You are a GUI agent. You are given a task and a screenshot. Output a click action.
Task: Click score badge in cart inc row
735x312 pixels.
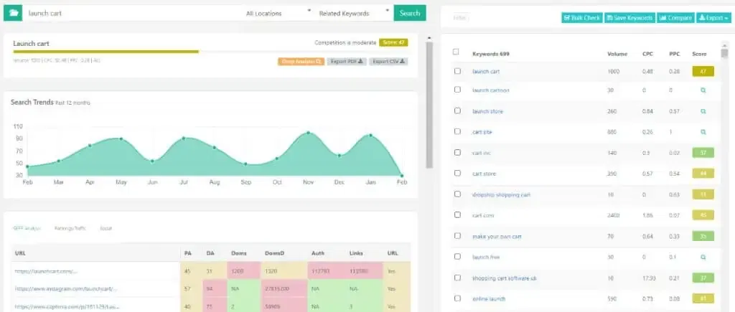[x=703, y=153]
